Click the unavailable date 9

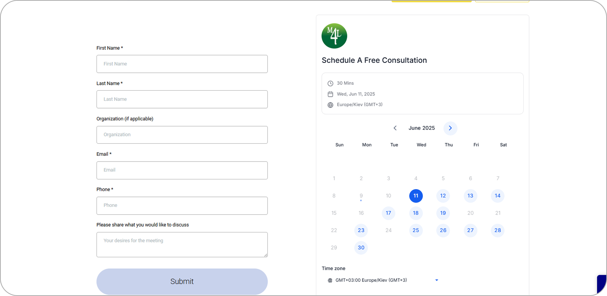(x=361, y=196)
